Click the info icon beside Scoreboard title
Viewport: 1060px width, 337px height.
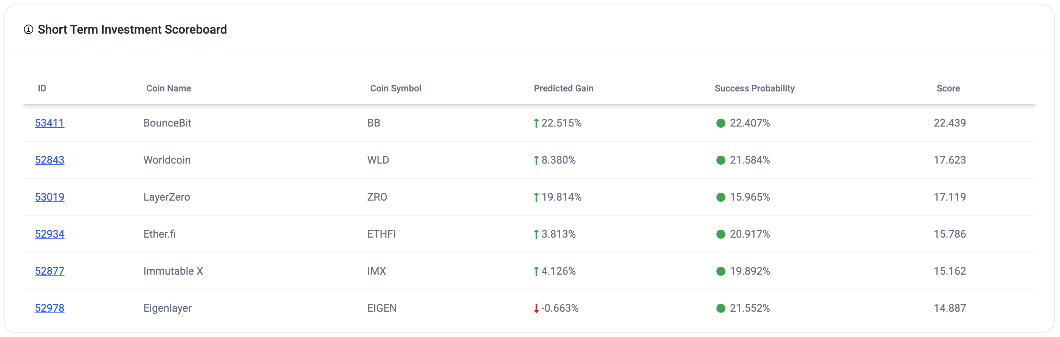coord(28,29)
